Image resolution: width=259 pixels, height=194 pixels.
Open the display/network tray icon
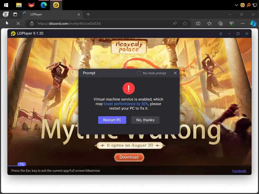[255, 5]
